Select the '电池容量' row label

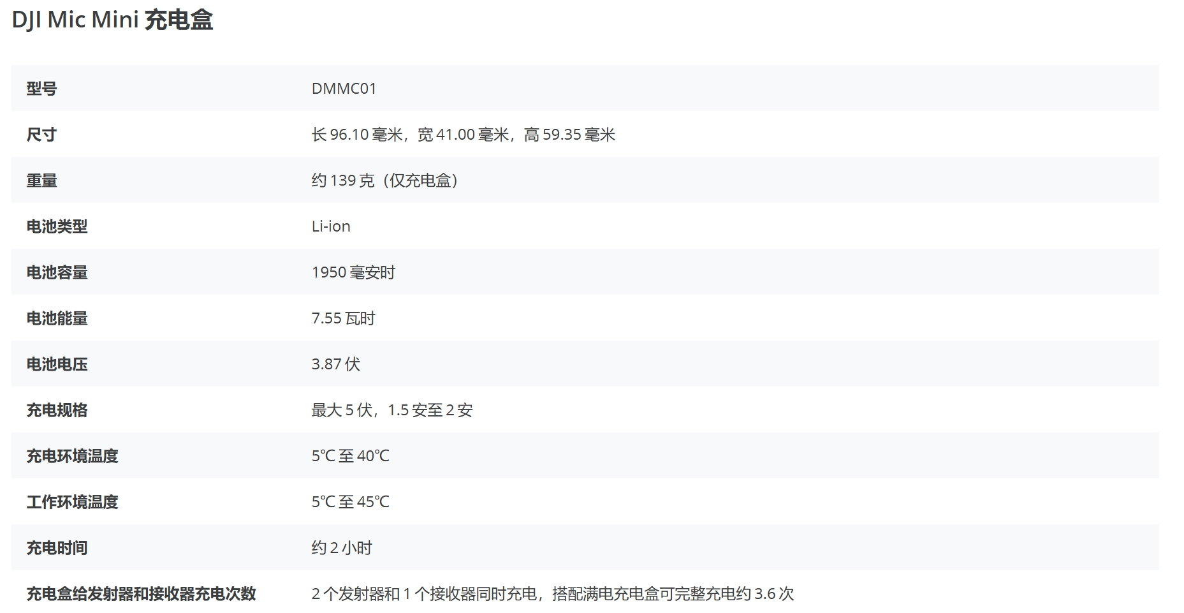(57, 272)
